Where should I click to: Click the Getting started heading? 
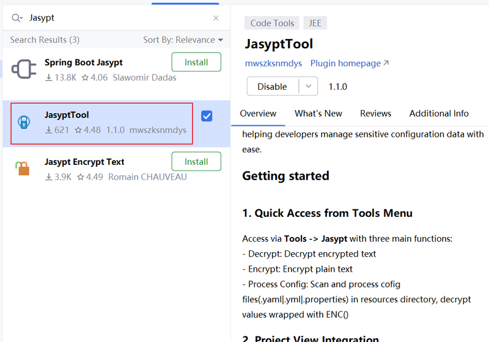coord(285,176)
